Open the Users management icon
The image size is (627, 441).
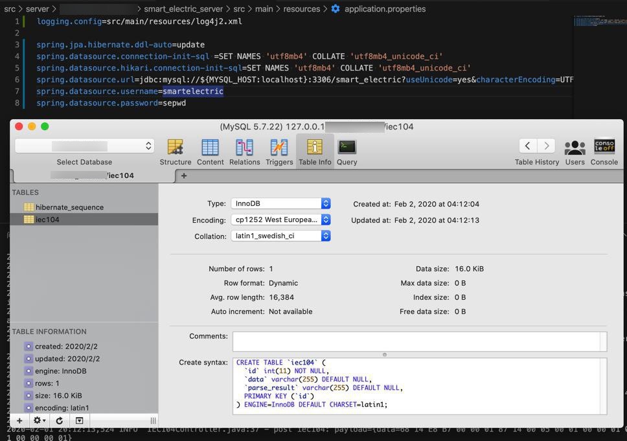pyautogui.click(x=574, y=148)
